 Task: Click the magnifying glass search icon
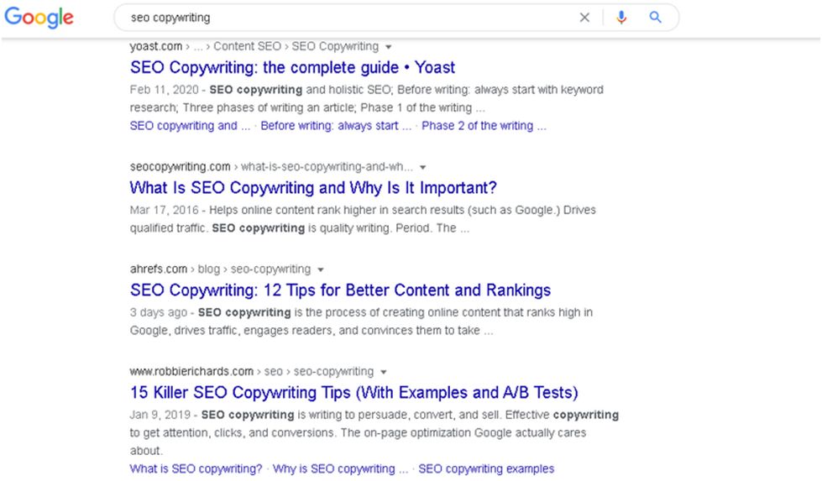(656, 18)
